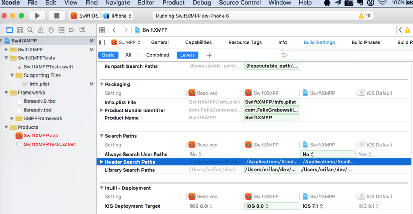
Task: Go back in editor history
Action: click(114, 30)
